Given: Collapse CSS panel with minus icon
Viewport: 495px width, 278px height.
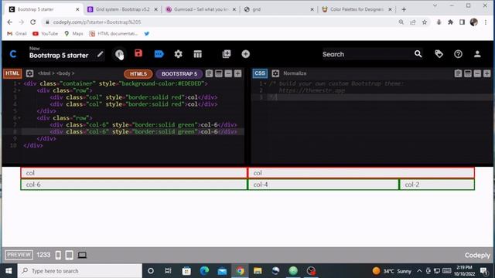Looking at the screenshot, I should click(x=477, y=73).
